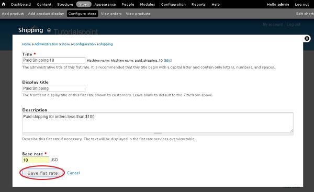Click the Save flat rate button

pos(42,173)
